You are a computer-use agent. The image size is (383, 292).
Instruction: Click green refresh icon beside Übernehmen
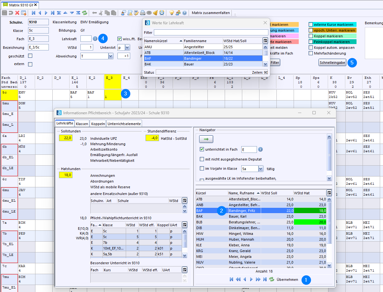tap(272, 279)
